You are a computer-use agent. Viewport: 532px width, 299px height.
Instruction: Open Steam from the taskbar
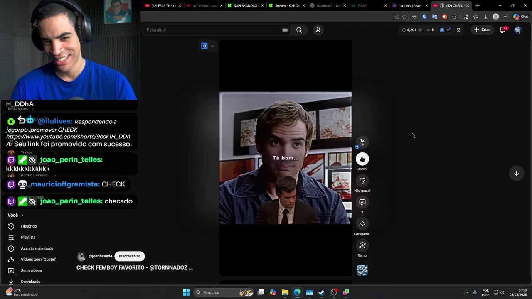click(x=321, y=292)
